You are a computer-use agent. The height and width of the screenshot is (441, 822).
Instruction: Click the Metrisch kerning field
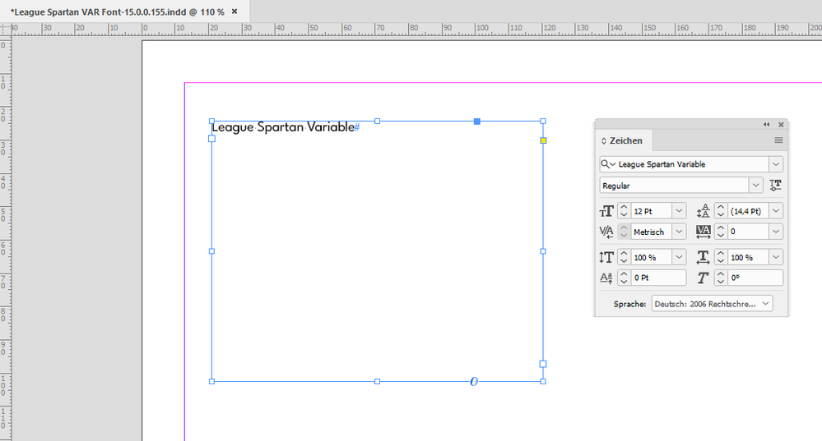pyautogui.click(x=651, y=232)
